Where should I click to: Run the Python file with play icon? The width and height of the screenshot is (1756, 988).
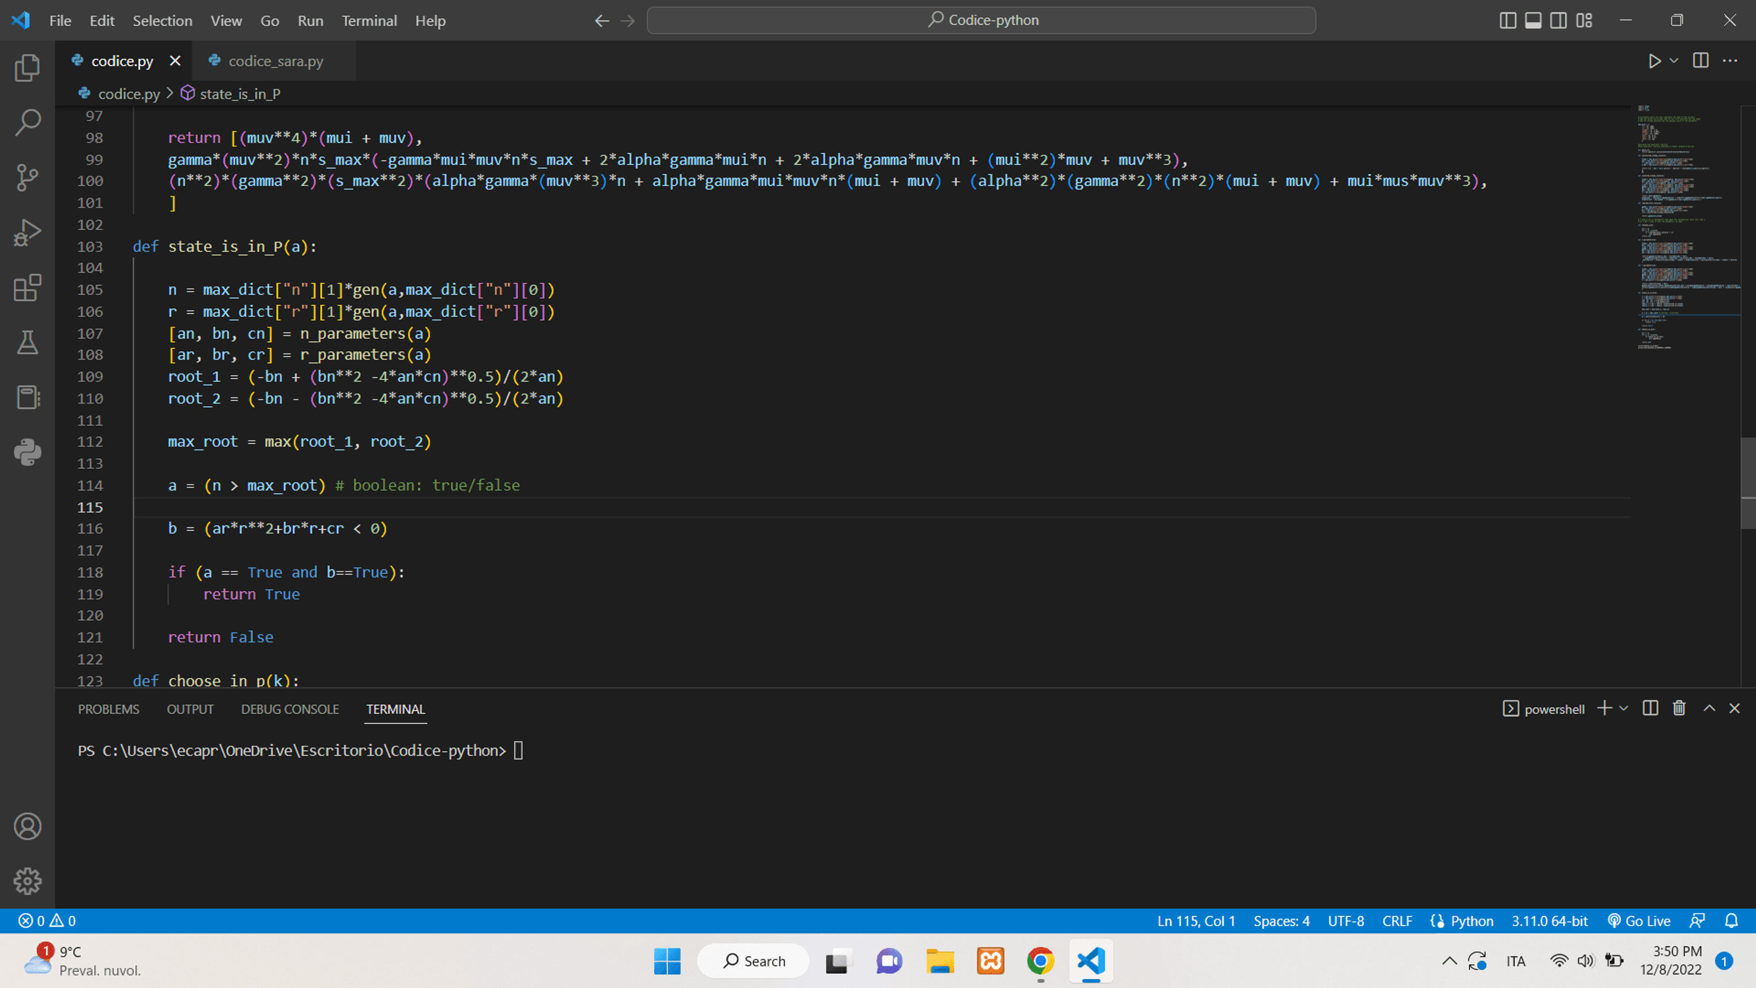click(x=1654, y=61)
